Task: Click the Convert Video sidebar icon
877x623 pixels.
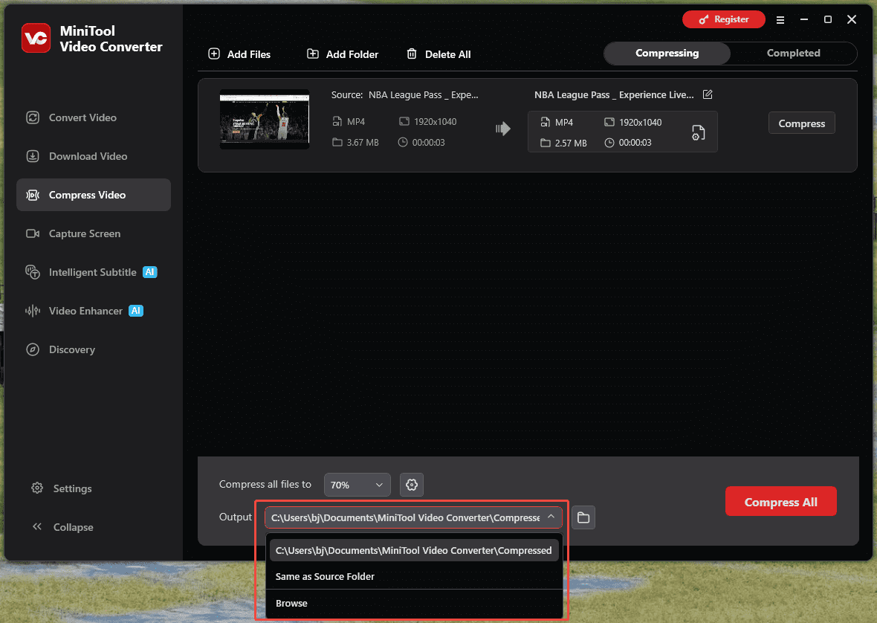Action: tap(33, 117)
